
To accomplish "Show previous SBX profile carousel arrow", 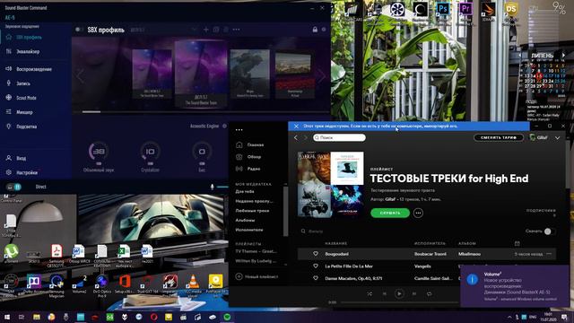I will 80,75.
